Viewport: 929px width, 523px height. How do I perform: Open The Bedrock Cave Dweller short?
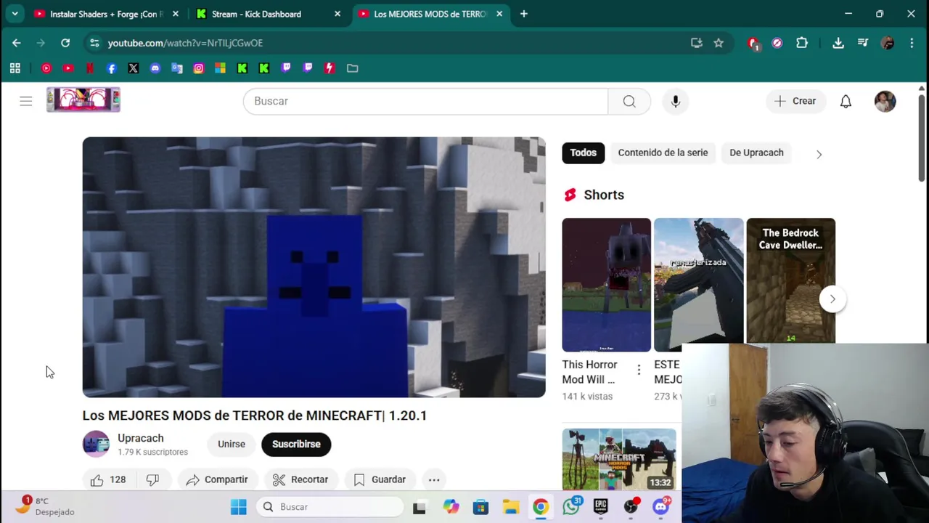(791, 280)
